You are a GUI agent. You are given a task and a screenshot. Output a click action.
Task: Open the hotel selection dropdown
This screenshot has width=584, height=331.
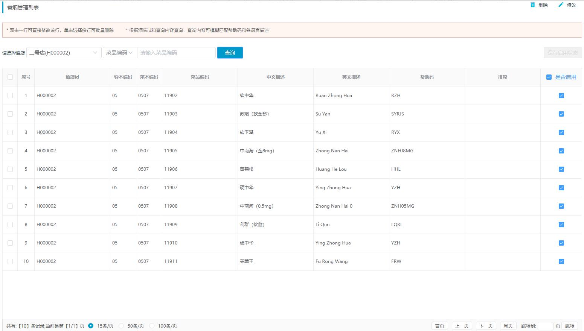click(64, 53)
